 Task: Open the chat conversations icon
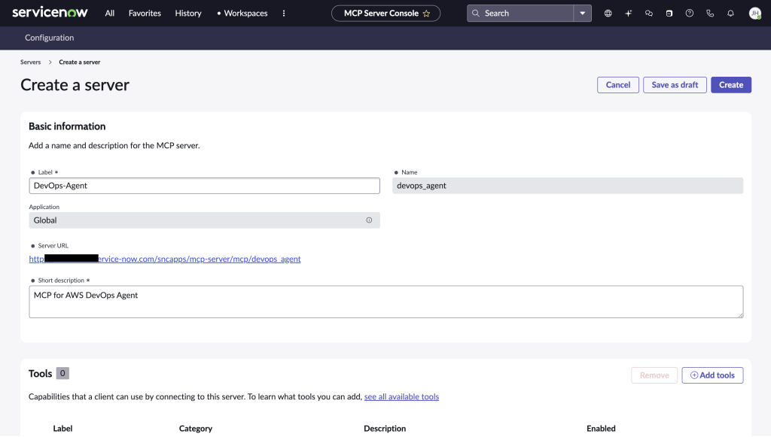click(649, 14)
